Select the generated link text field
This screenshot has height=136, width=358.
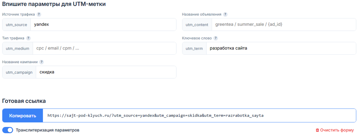[199, 116]
